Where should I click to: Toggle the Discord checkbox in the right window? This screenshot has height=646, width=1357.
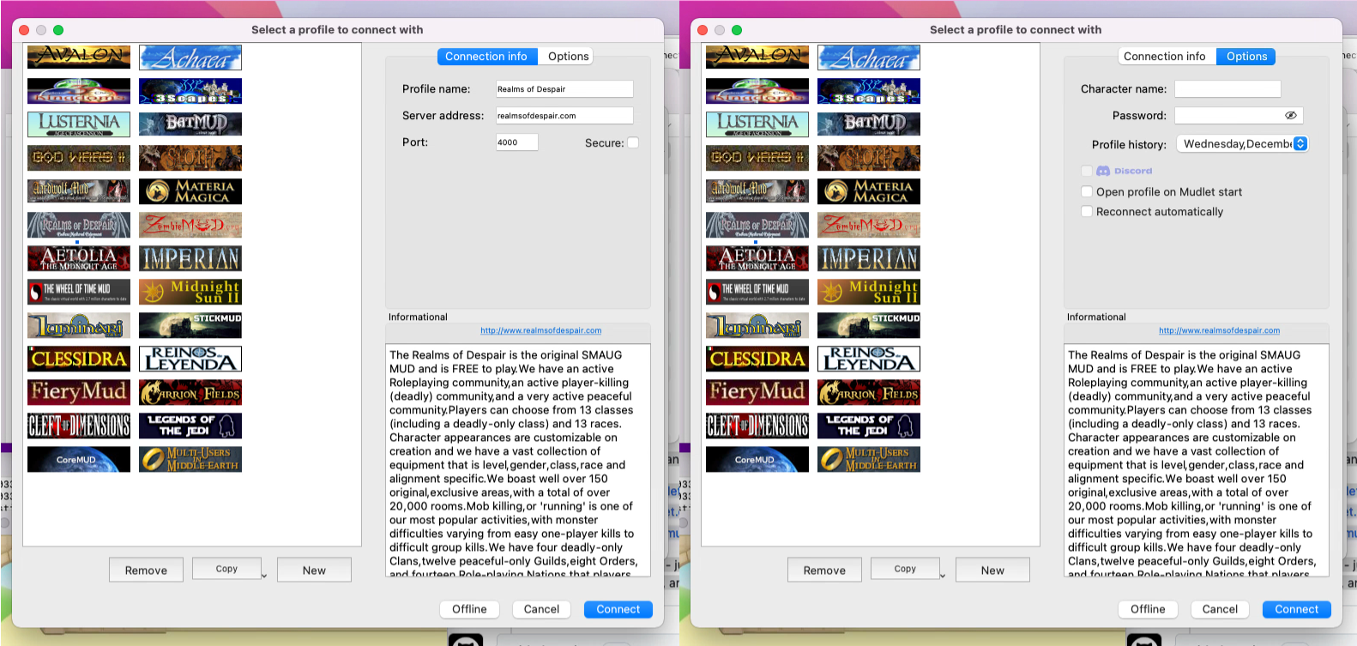point(1087,171)
